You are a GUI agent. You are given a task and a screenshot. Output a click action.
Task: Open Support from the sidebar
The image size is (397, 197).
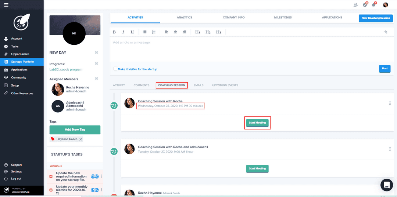coord(16,165)
